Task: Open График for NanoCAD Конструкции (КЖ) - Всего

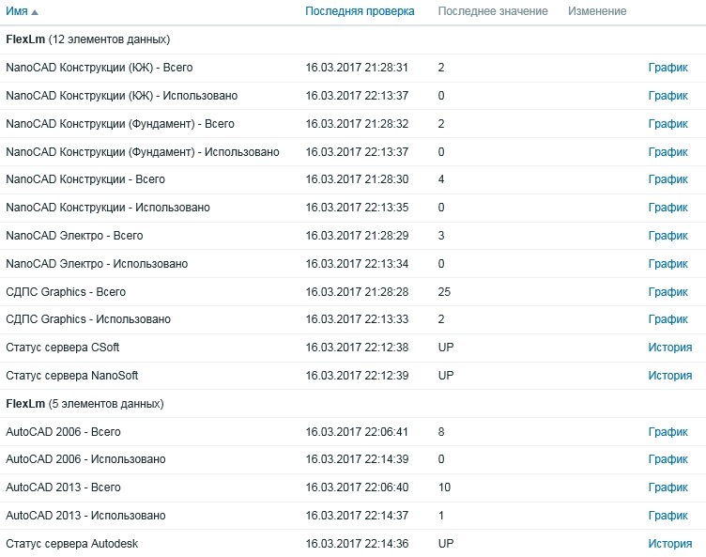Action: (x=668, y=68)
